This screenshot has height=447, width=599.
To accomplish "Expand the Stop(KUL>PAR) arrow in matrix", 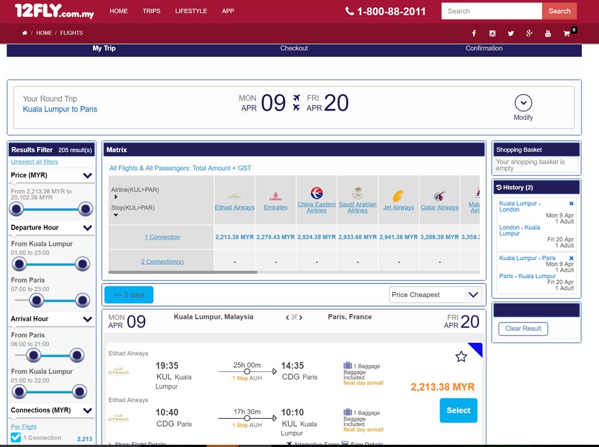I will click(x=116, y=215).
